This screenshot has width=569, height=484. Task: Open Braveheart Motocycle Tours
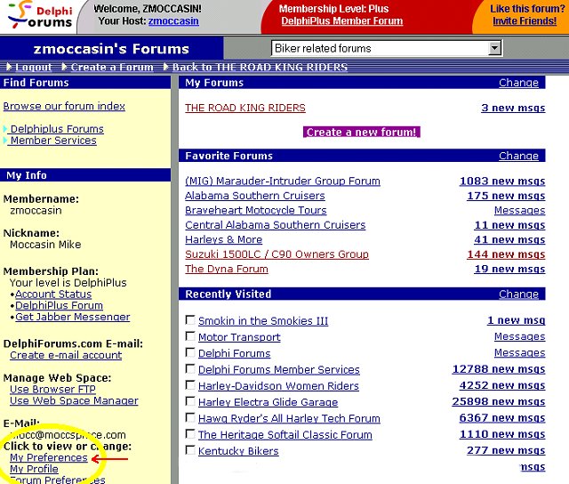(256, 210)
